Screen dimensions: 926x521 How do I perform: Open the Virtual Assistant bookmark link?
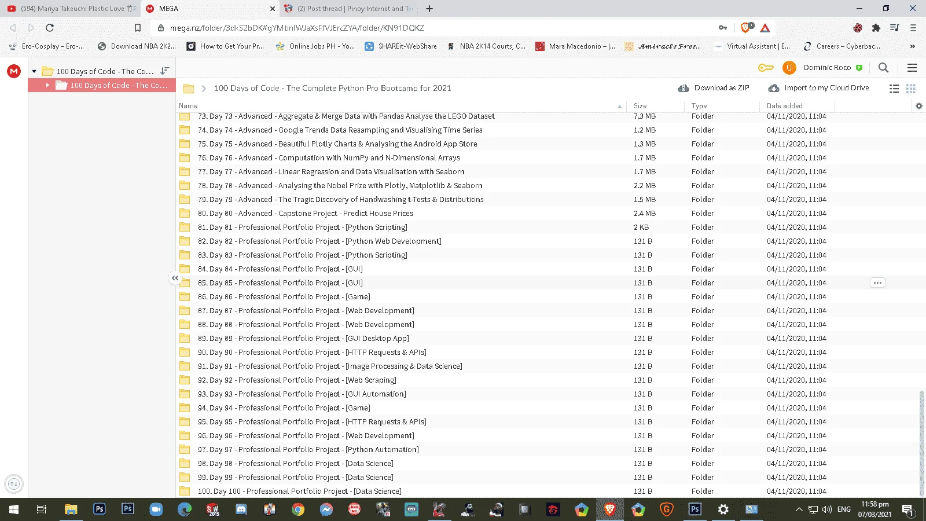click(752, 46)
